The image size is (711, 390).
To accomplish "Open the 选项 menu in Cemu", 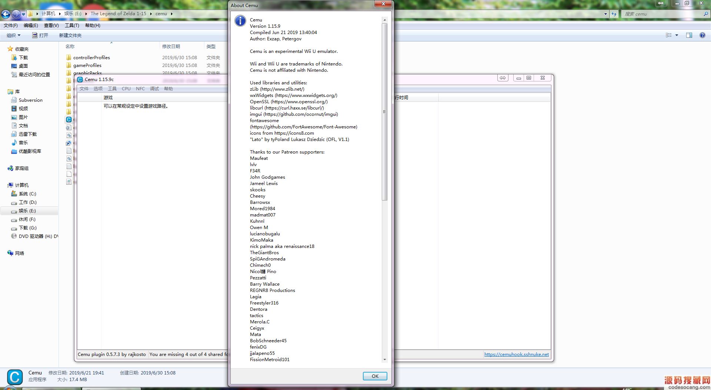I will (98, 89).
